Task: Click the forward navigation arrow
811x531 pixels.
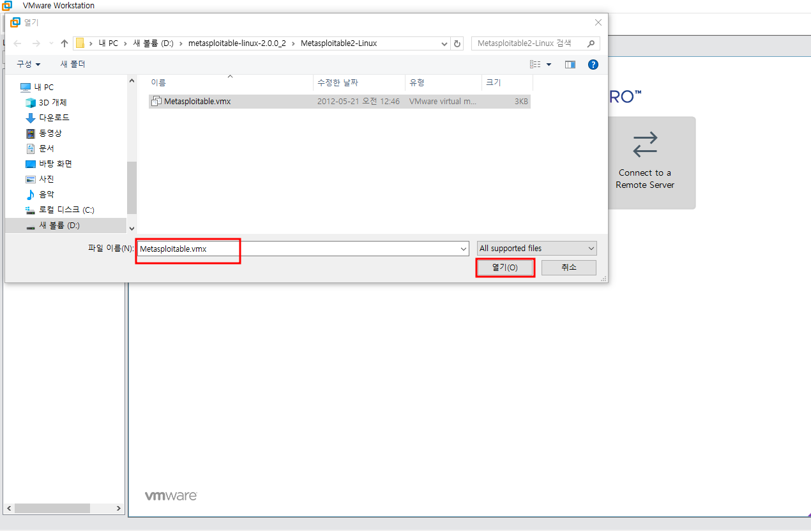Action: click(36, 43)
